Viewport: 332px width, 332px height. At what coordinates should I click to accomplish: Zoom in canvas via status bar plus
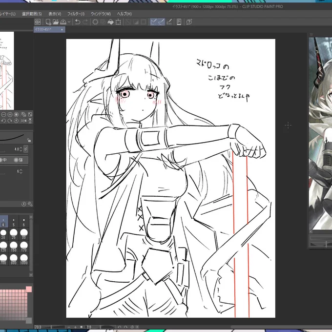click(x=75, y=327)
